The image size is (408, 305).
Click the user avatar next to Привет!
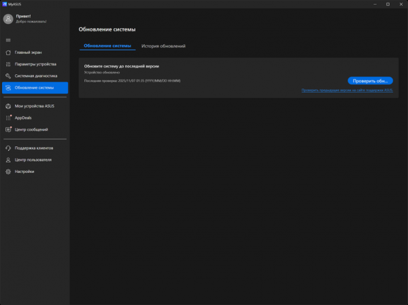coord(8,19)
